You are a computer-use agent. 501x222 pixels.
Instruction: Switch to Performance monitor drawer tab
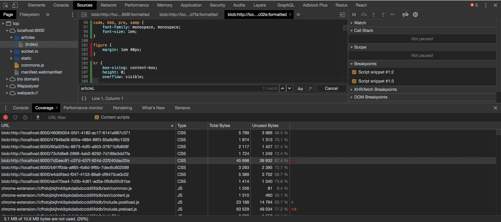[83, 108]
